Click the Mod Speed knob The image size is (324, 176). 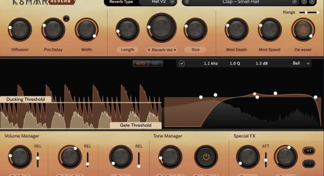[x=270, y=30]
